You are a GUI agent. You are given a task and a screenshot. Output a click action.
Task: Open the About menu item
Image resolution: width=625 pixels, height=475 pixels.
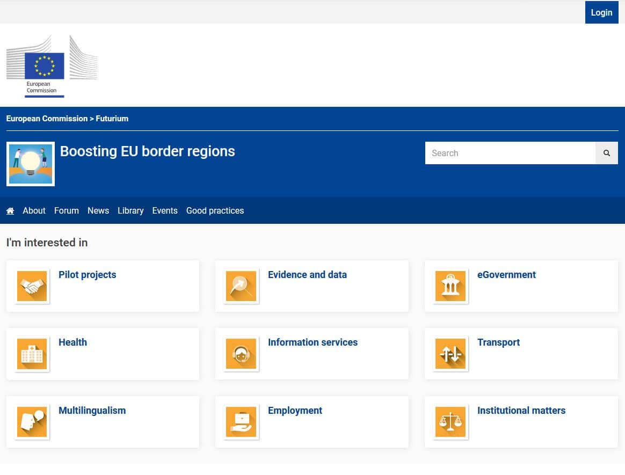tap(34, 211)
